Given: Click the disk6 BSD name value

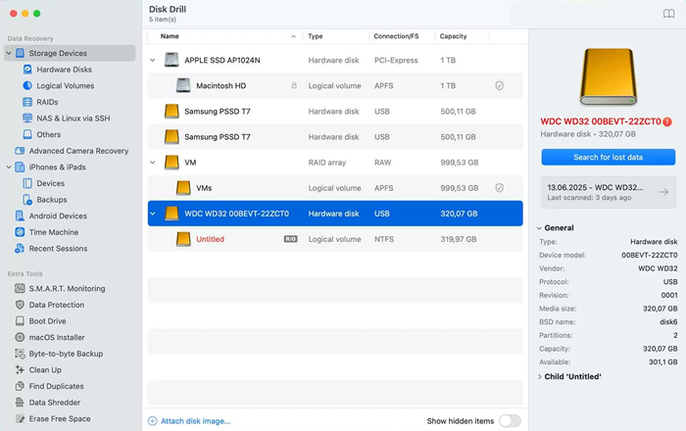Looking at the screenshot, I should pyautogui.click(x=668, y=322).
